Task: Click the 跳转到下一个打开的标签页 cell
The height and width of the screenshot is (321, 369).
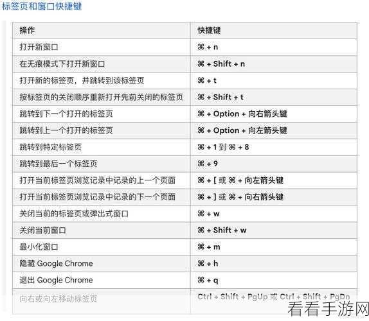Action: 102,114
